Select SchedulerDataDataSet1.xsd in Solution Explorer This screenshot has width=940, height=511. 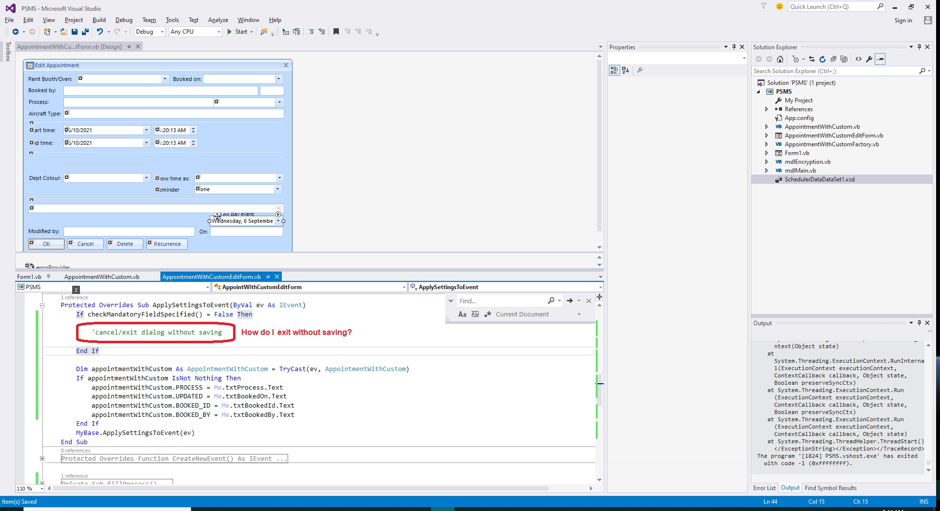(819, 179)
